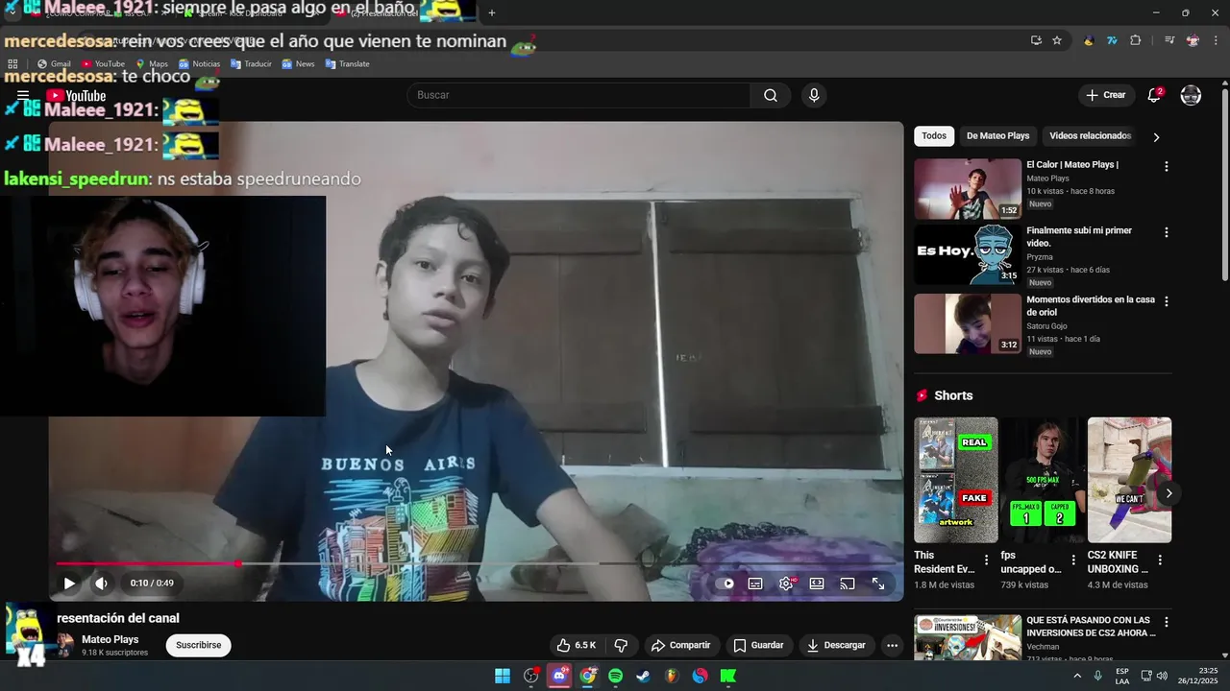
Task: Cast the video with the cast icon
Action: pos(848,584)
